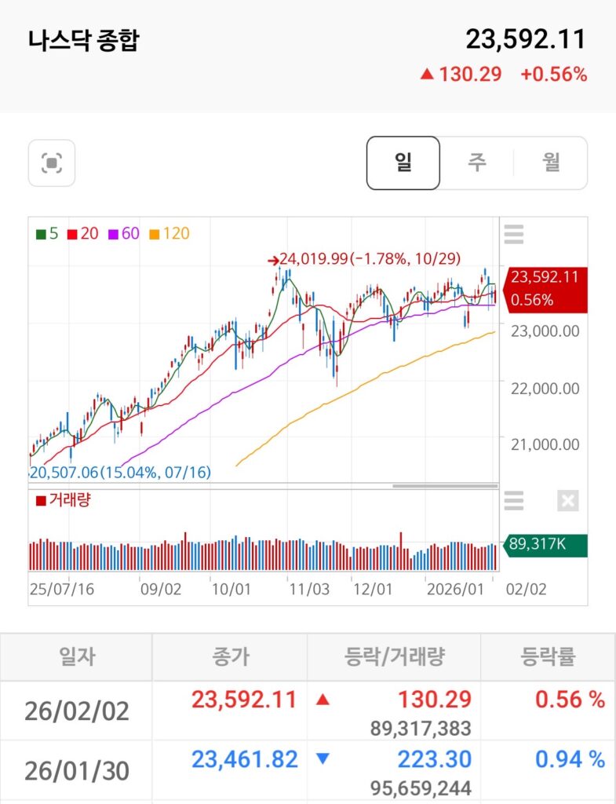Tap the blue down triangle in 26/01/30 row
Screen dimensions: 616x804
[322, 759]
